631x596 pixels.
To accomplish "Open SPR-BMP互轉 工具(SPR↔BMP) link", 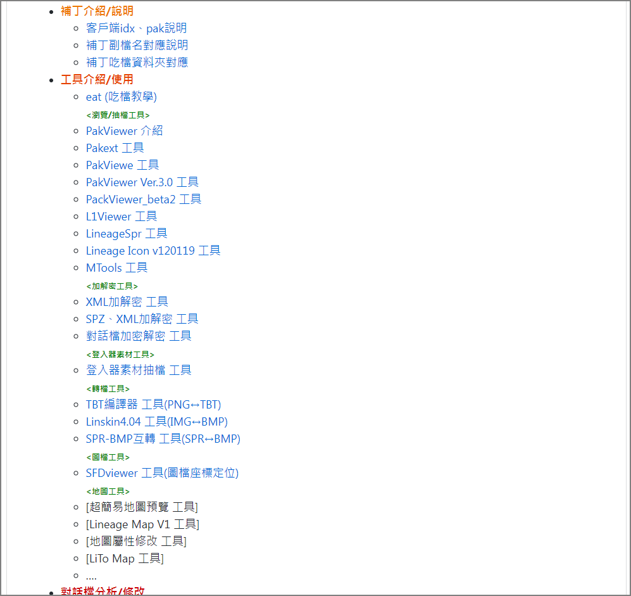I will 163,439.
